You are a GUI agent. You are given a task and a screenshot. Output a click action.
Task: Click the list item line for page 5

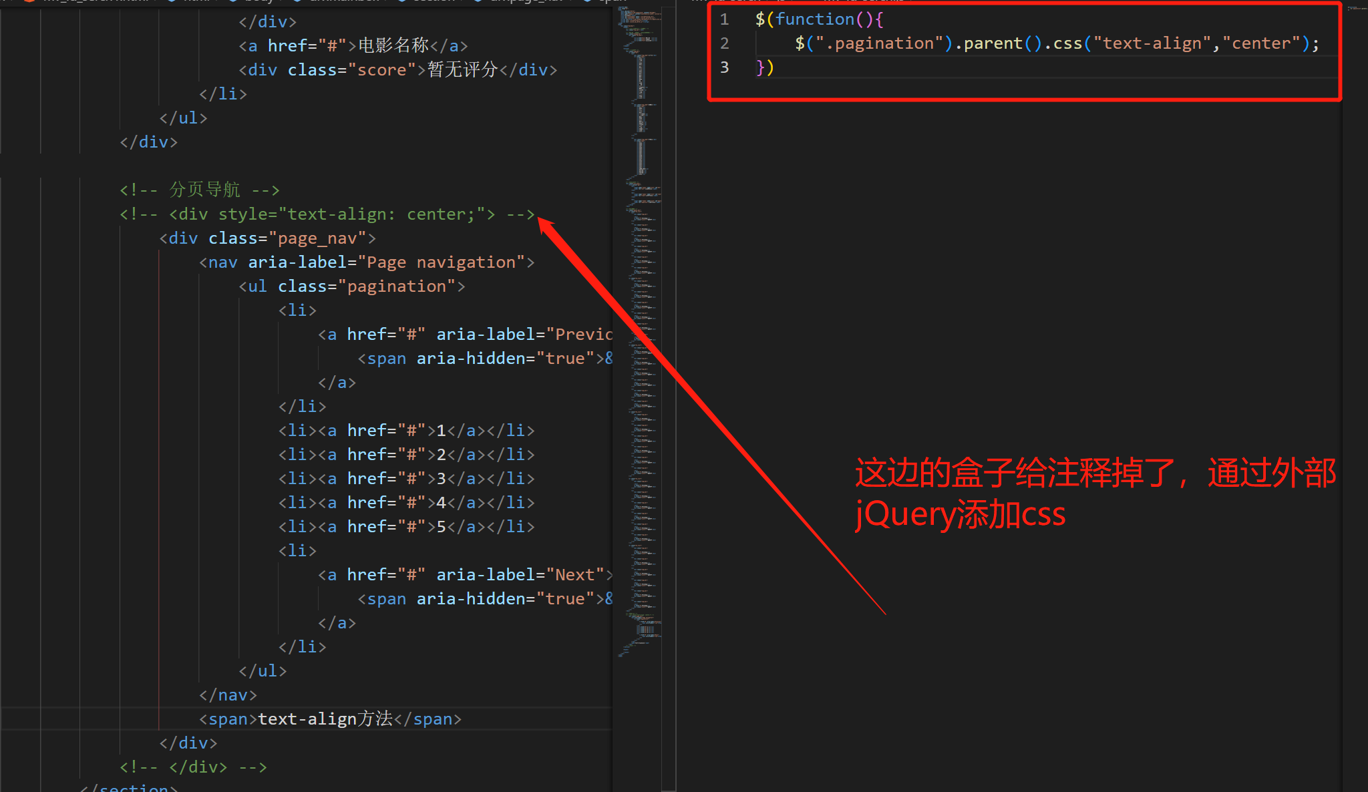[406, 526]
